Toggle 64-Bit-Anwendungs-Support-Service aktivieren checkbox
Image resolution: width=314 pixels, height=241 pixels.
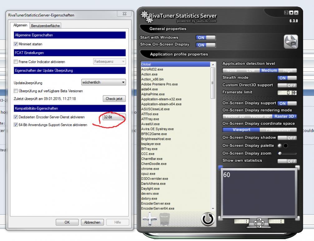click(16, 125)
